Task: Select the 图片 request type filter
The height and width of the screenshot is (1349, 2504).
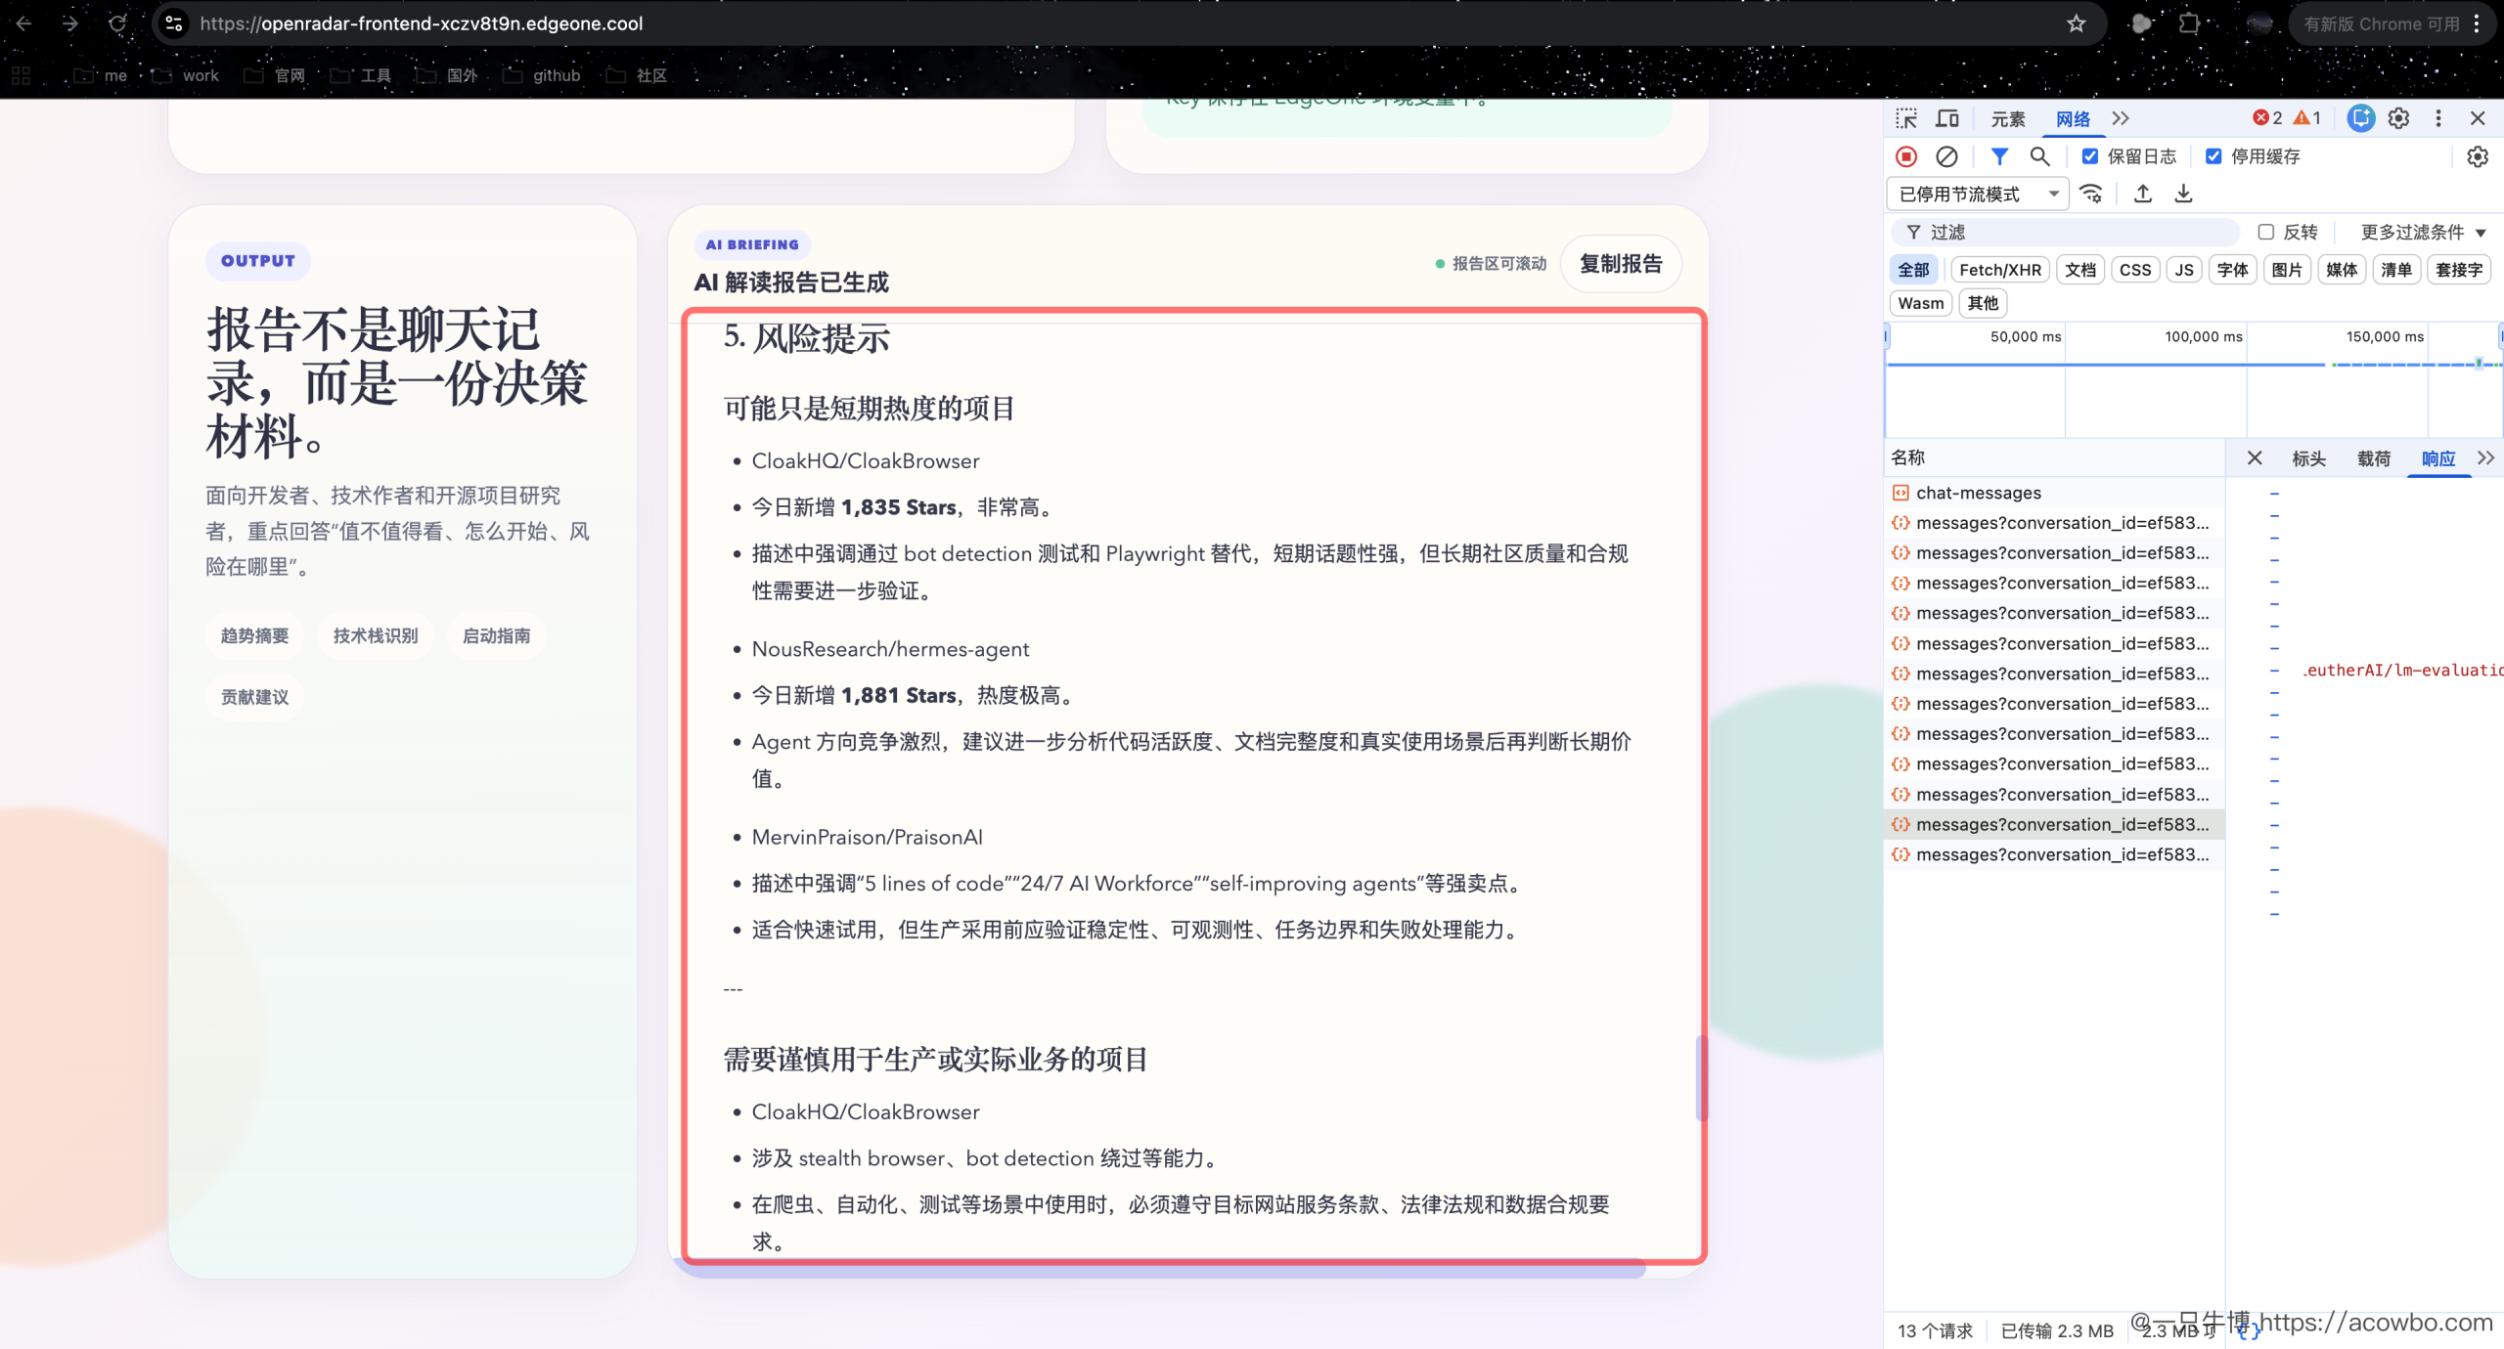Action: tap(2287, 270)
